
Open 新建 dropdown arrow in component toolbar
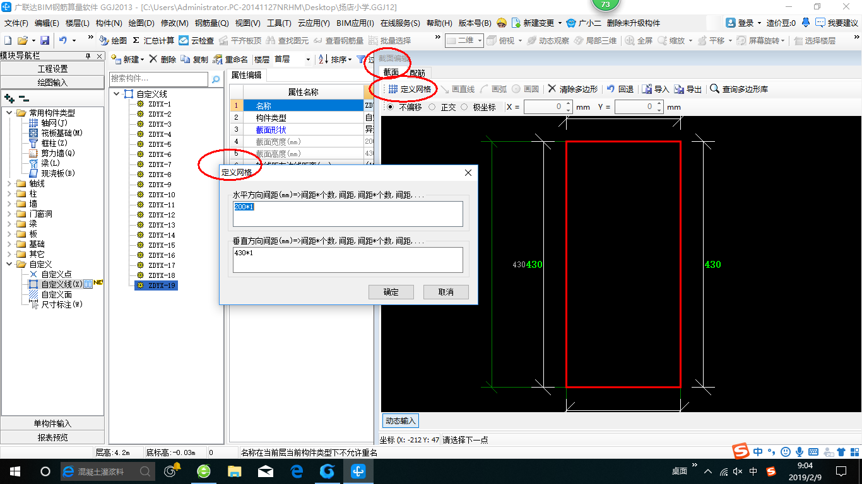[x=142, y=59]
